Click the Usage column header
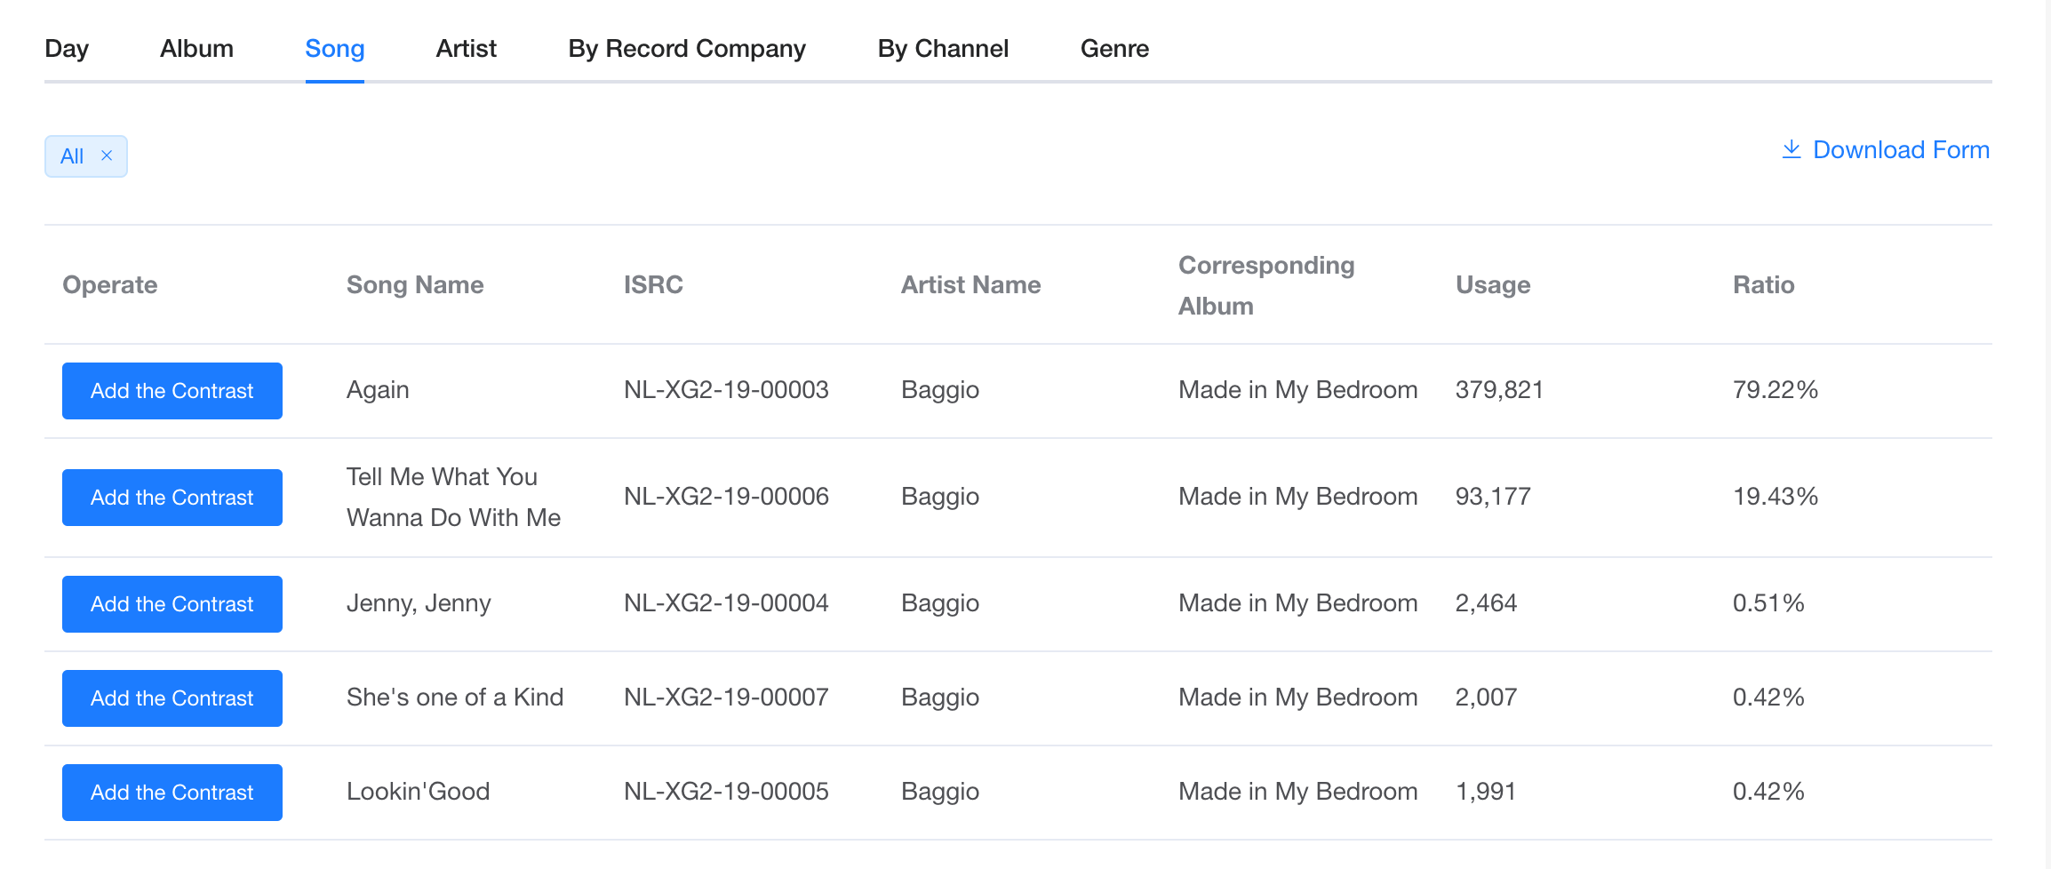 point(1493,284)
